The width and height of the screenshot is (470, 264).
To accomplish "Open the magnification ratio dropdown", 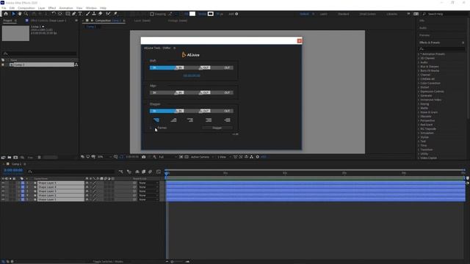I will pyautogui.click(x=104, y=157).
